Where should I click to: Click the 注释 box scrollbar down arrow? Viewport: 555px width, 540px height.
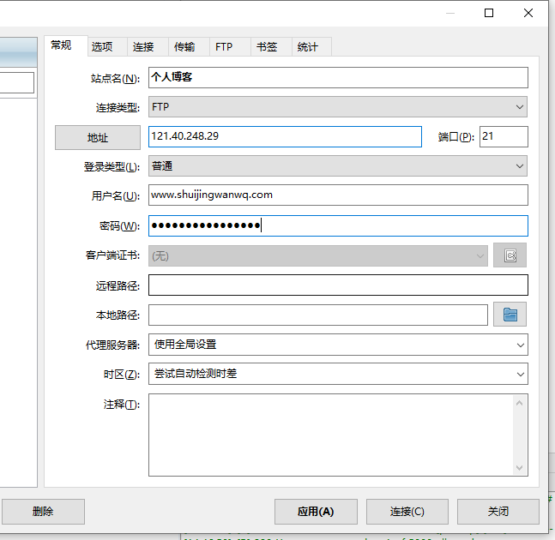(519, 467)
